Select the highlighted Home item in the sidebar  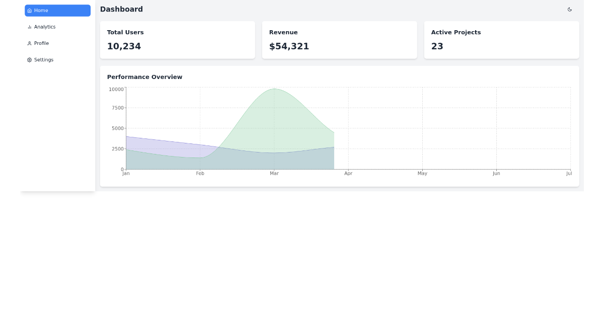[x=57, y=10]
